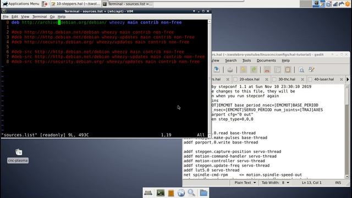Open gedit Documents menu
Image resolution: width=352 pixels, height=198 pixels.
tap(266, 61)
